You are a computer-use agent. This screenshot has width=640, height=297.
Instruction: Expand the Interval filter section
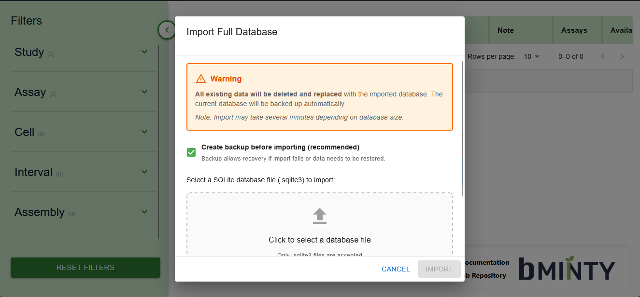(x=144, y=172)
